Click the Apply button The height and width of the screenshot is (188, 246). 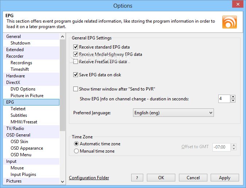(x=224, y=178)
